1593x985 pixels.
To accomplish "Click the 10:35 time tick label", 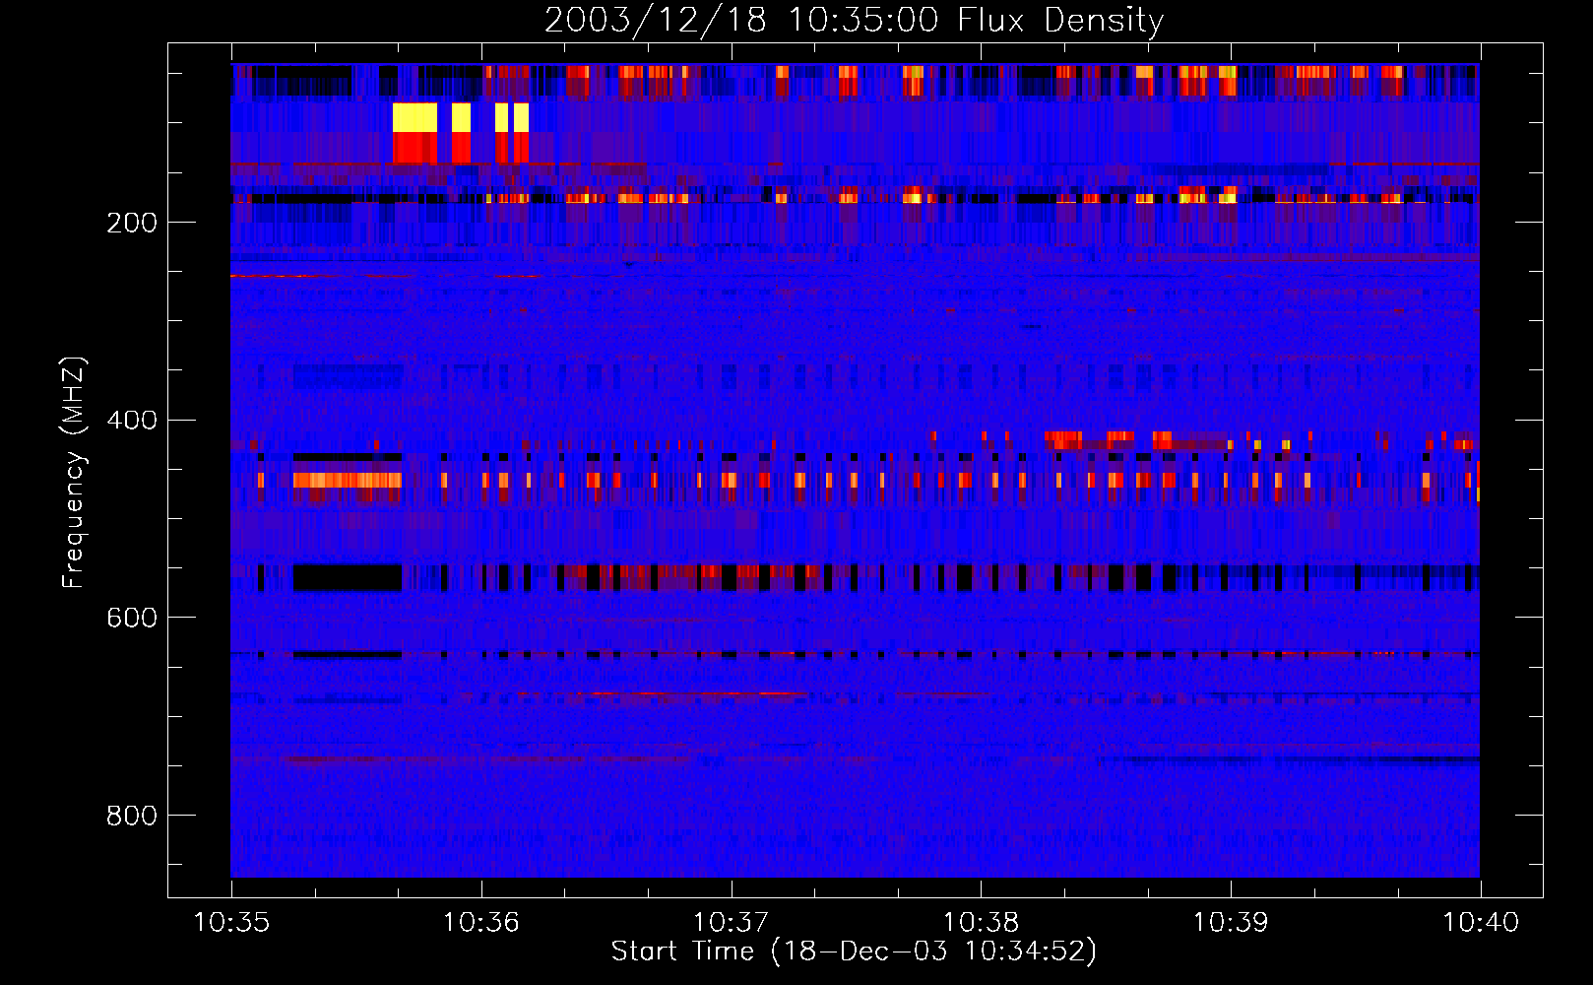I will pyautogui.click(x=231, y=922).
